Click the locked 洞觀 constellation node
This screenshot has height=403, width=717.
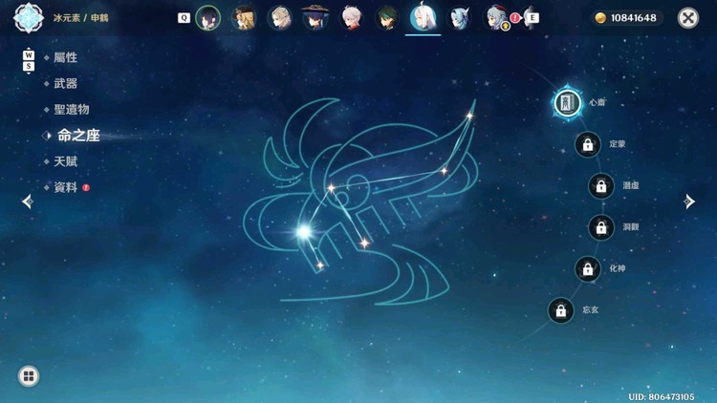[601, 227]
